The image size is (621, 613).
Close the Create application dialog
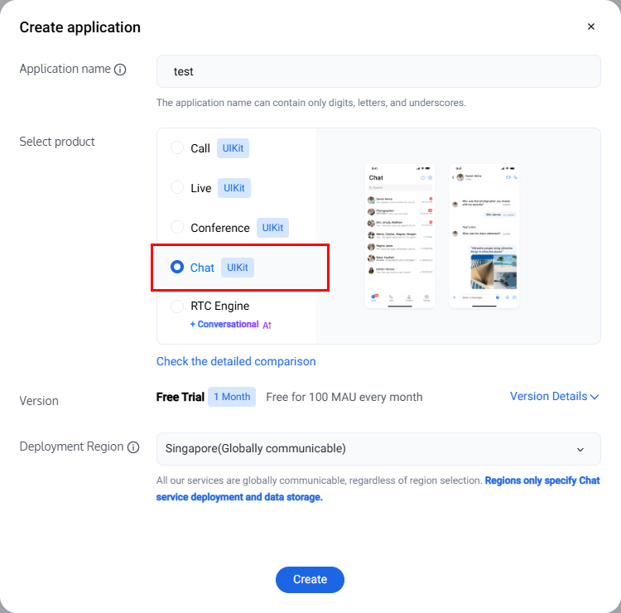click(591, 27)
